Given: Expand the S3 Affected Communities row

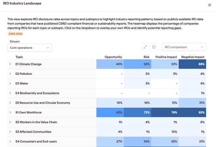Looking at the screenshot, I should click(10, 132).
